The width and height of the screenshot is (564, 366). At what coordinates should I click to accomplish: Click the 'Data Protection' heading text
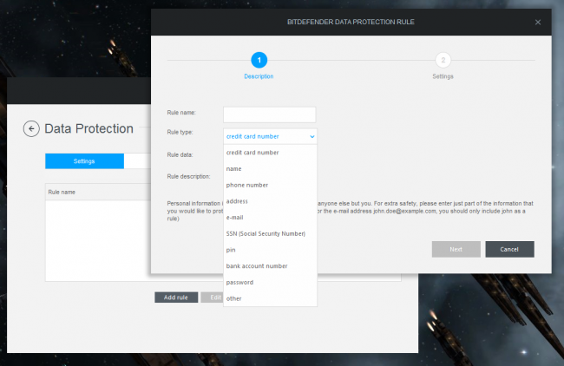tap(89, 128)
